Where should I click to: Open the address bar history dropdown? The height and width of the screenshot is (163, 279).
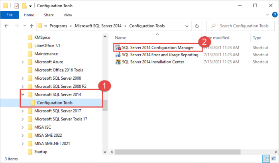[x=187, y=26]
